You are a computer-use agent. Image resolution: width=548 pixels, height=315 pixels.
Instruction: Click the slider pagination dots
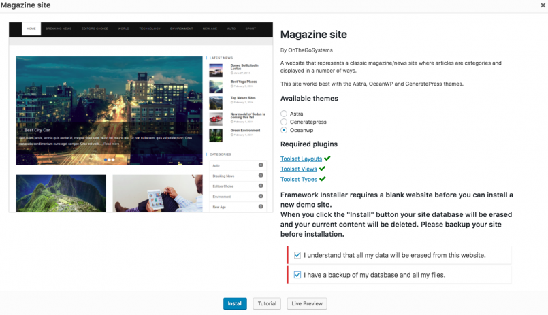tap(109, 160)
